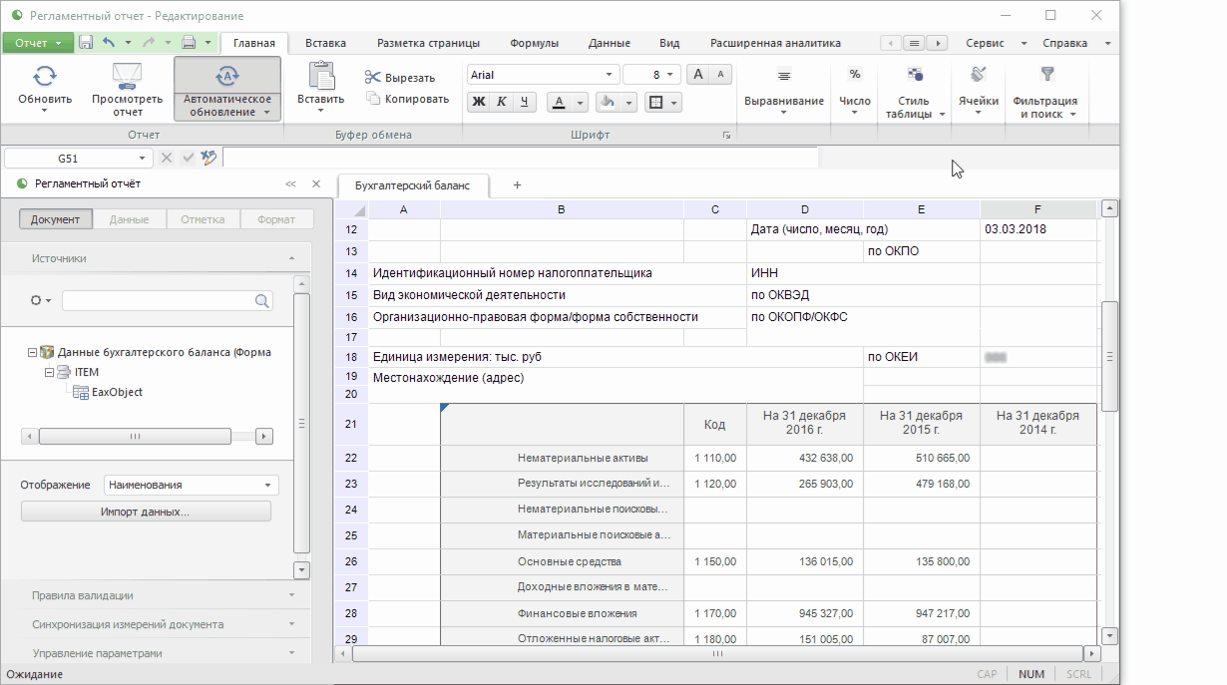Click the Обновить refresh icon
The height and width of the screenshot is (685, 1227).
point(44,77)
